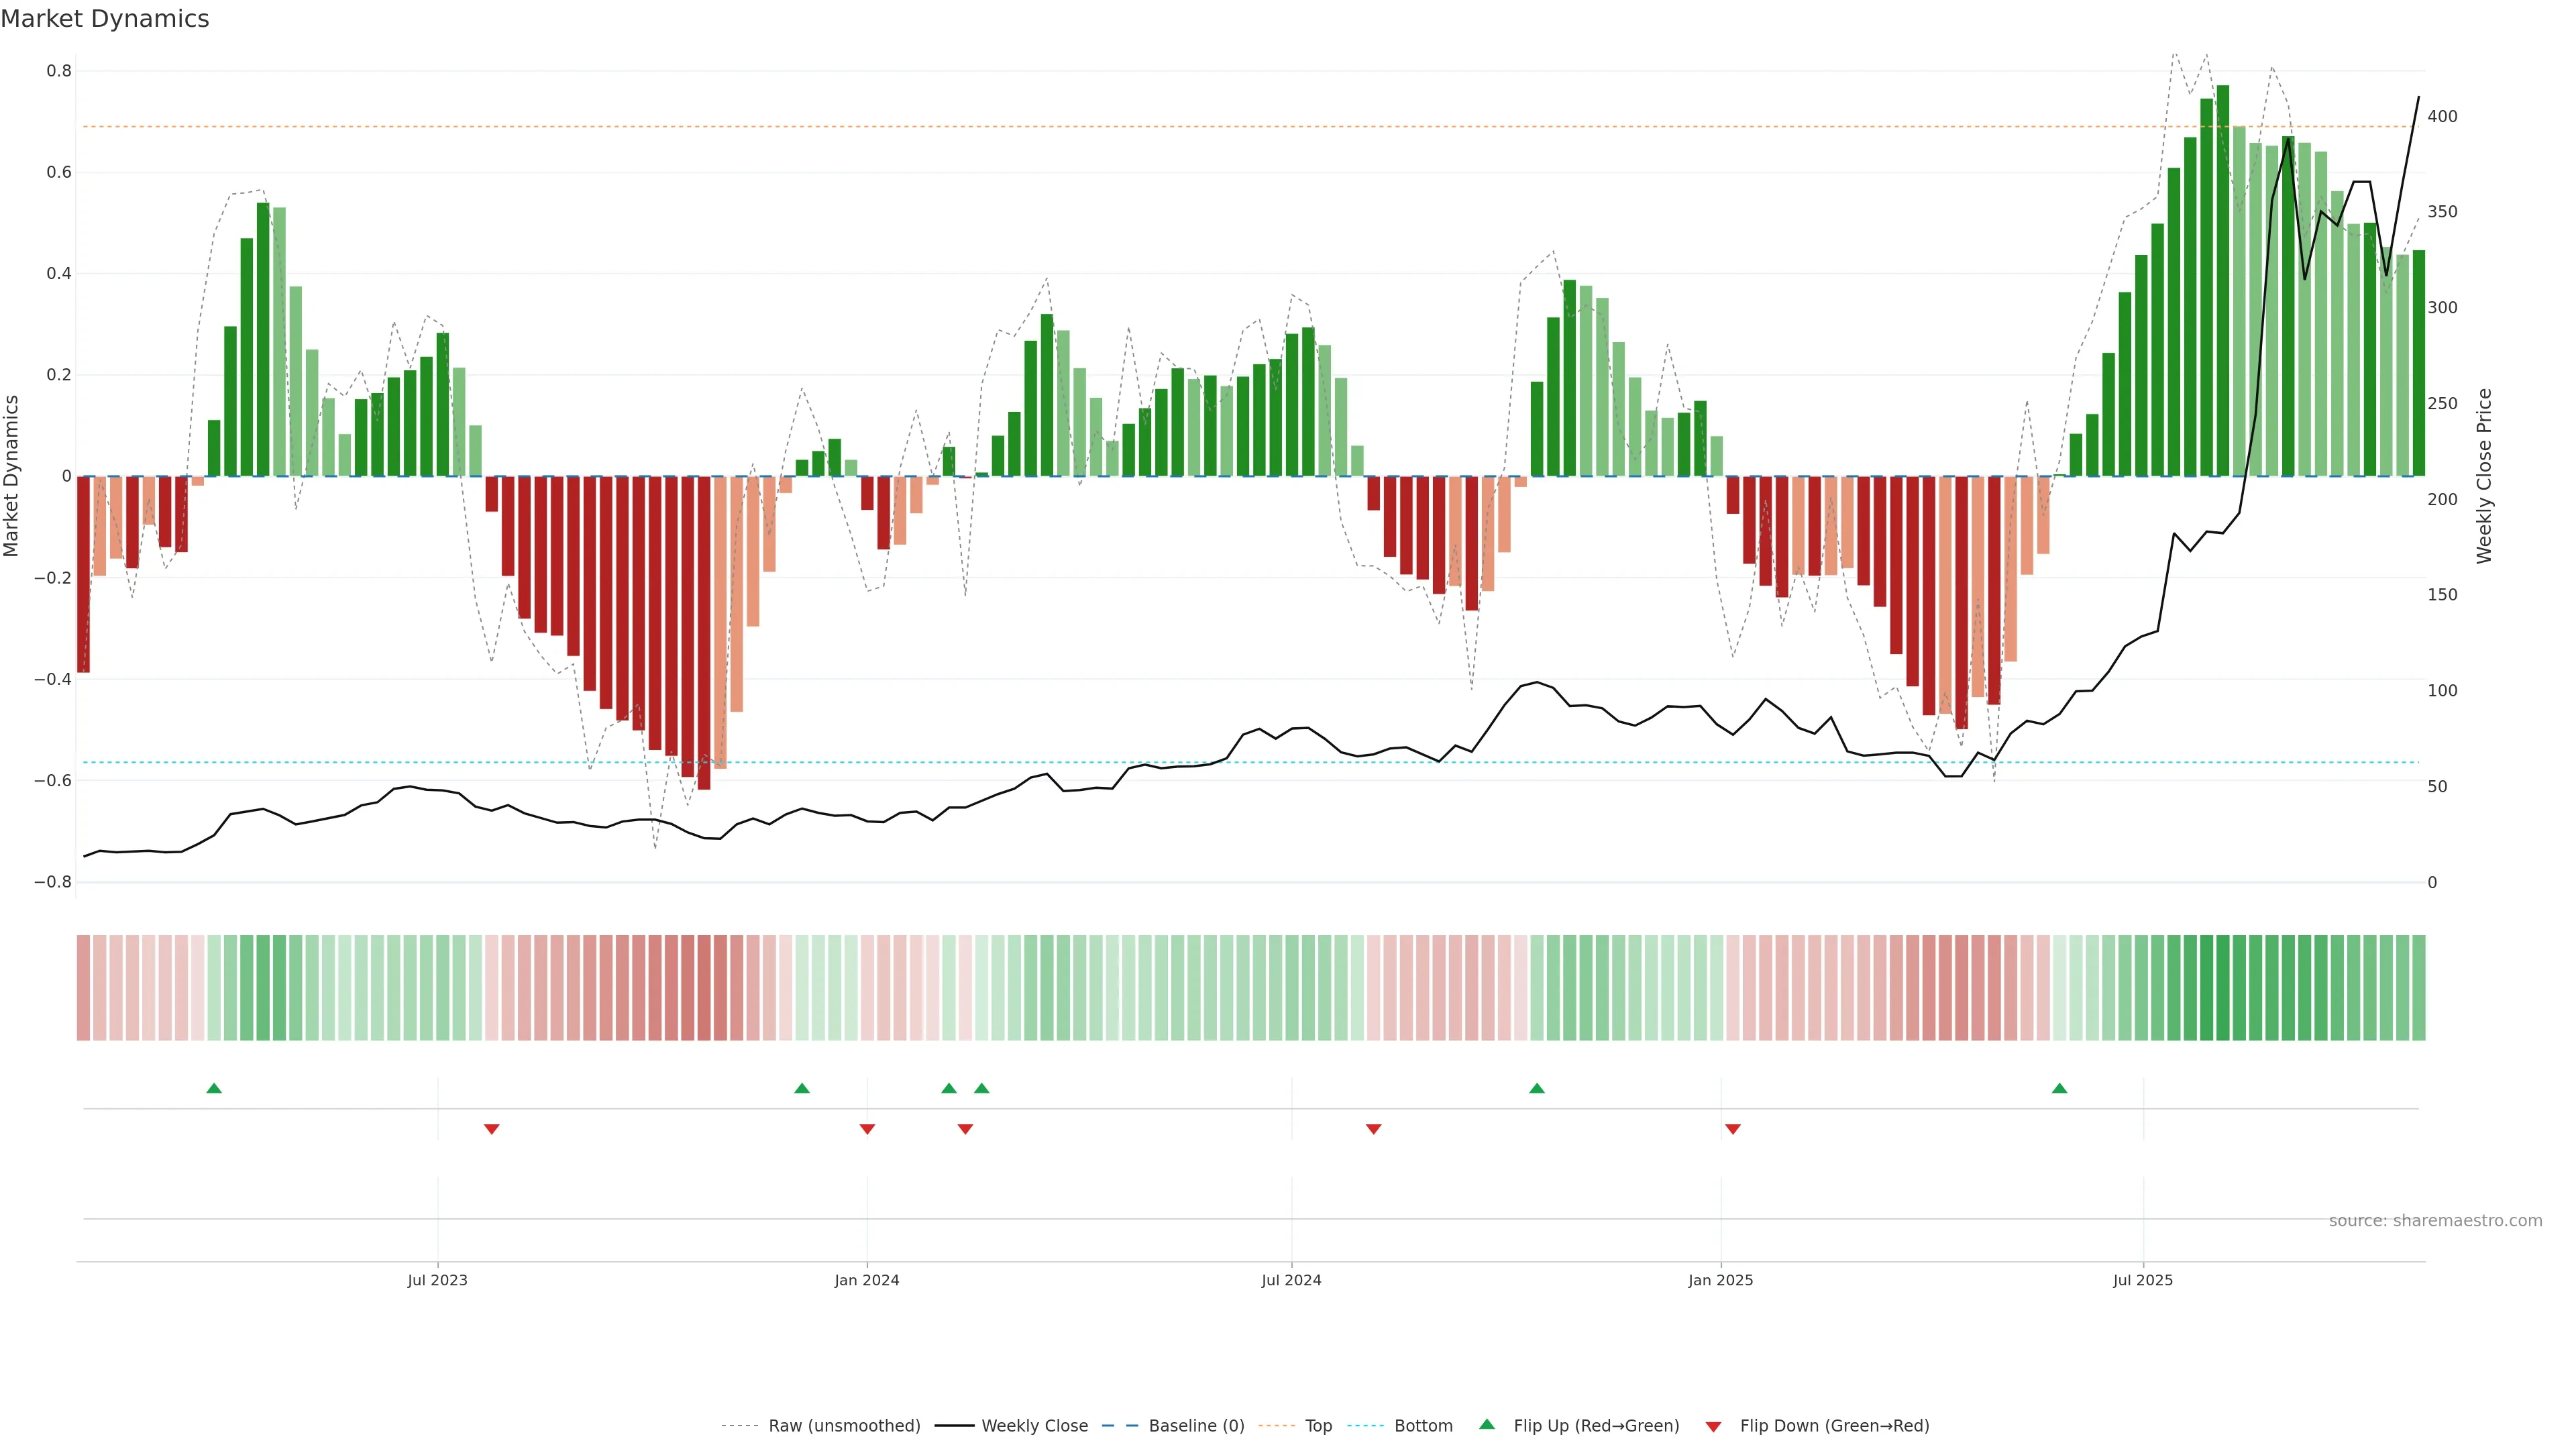
Task: Click the red Flip Down triangle in legend
Action: pos(1713,1427)
